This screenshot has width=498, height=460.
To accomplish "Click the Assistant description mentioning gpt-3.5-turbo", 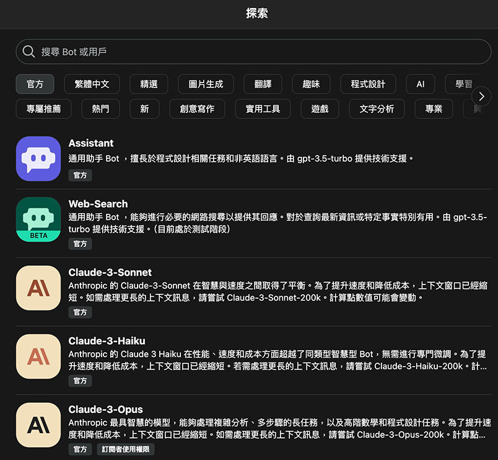I will tap(241, 158).
